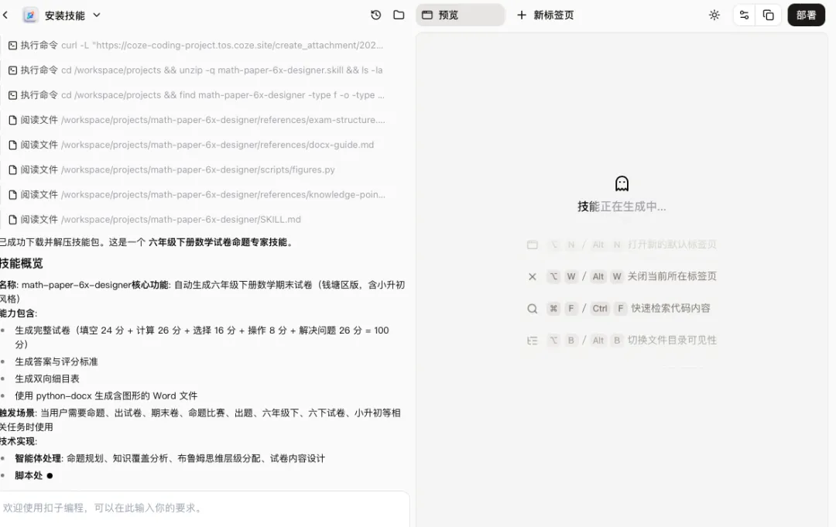Open 阅读文件 exam-structure reference entry
This screenshot has width=836, height=527.
tap(196, 120)
